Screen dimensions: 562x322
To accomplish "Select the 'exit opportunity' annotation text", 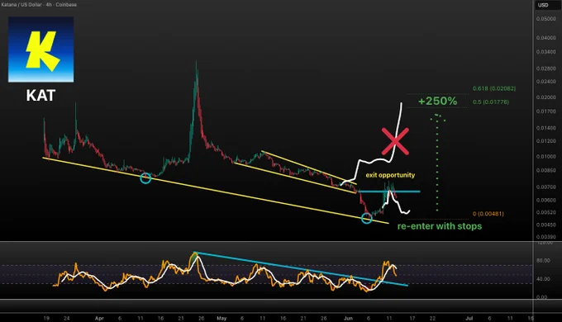I will click(x=390, y=175).
